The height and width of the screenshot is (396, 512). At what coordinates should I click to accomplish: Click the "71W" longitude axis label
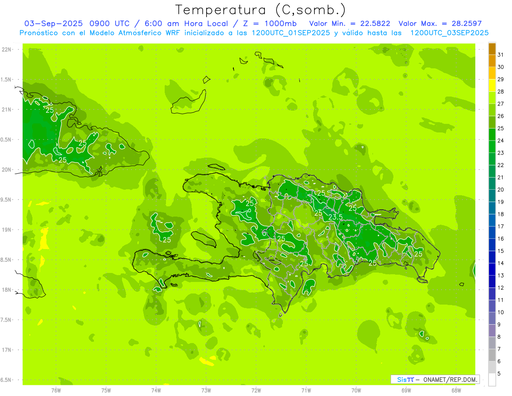[x=306, y=390]
